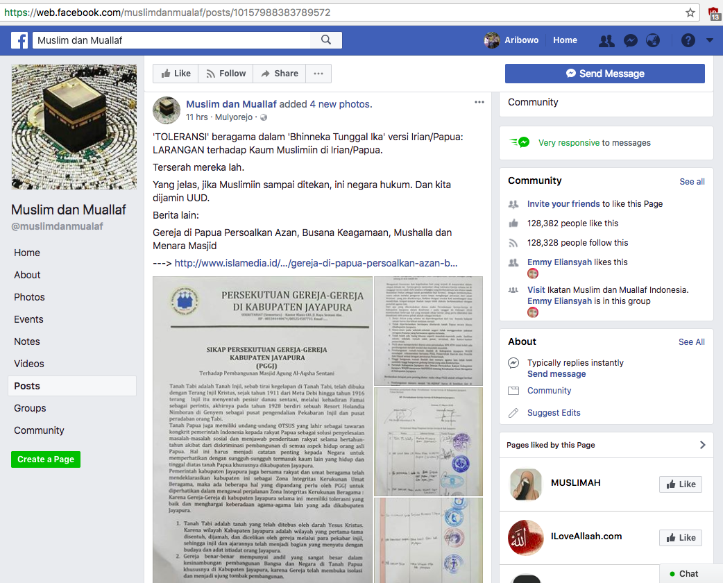The image size is (723, 583).
Task: Click the Aribowo profile avatar
Action: coord(492,40)
